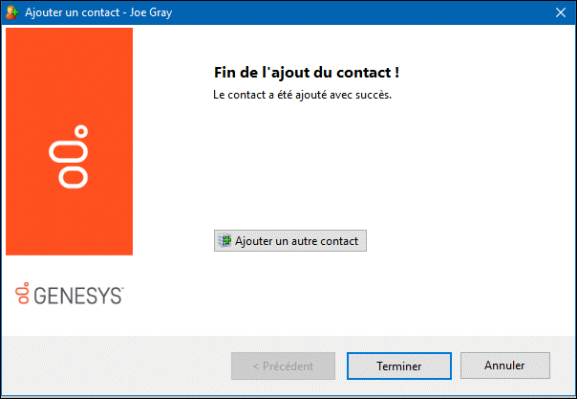
Task: Click the small orange Genesys logo mark
Action: tap(24, 295)
